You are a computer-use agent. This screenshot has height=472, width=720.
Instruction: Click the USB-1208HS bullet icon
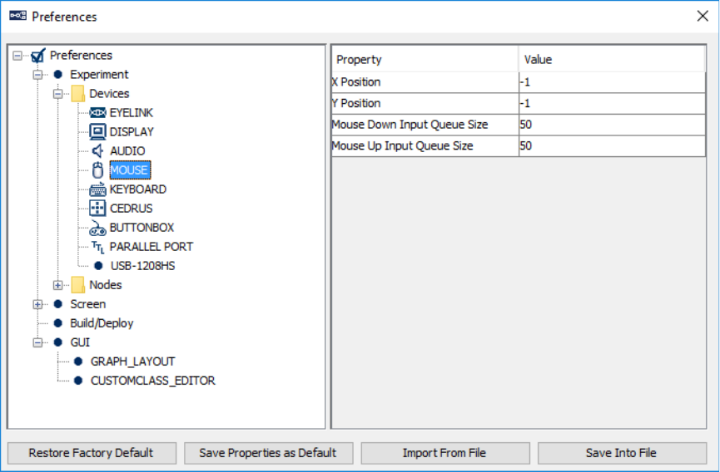click(98, 266)
